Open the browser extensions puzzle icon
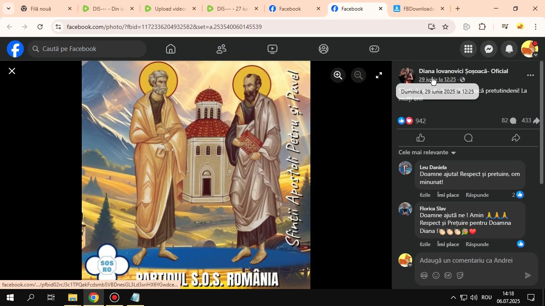 [482, 27]
